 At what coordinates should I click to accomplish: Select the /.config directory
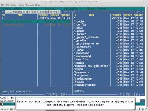click(x=109, y=25)
